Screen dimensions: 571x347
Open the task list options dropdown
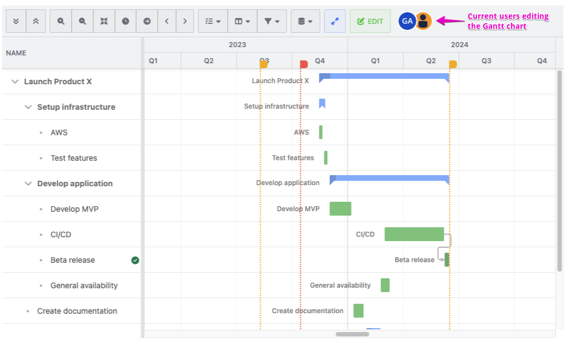(212, 21)
